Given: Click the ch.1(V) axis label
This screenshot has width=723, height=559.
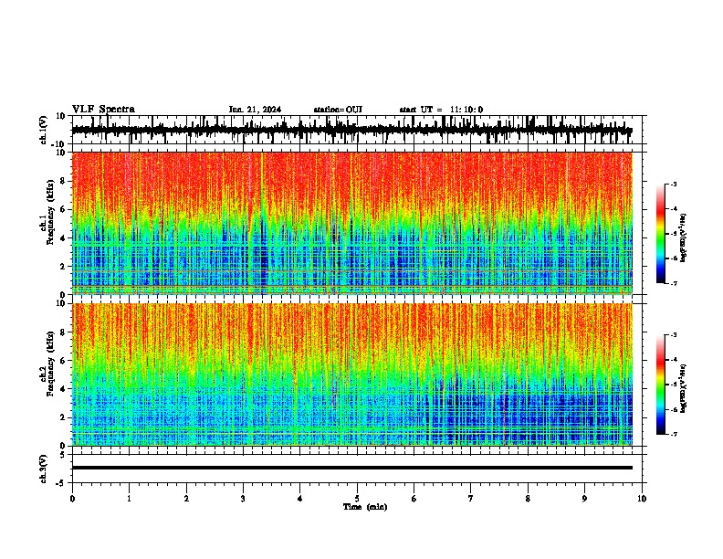Looking at the screenshot, I should (x=43, y=130).
